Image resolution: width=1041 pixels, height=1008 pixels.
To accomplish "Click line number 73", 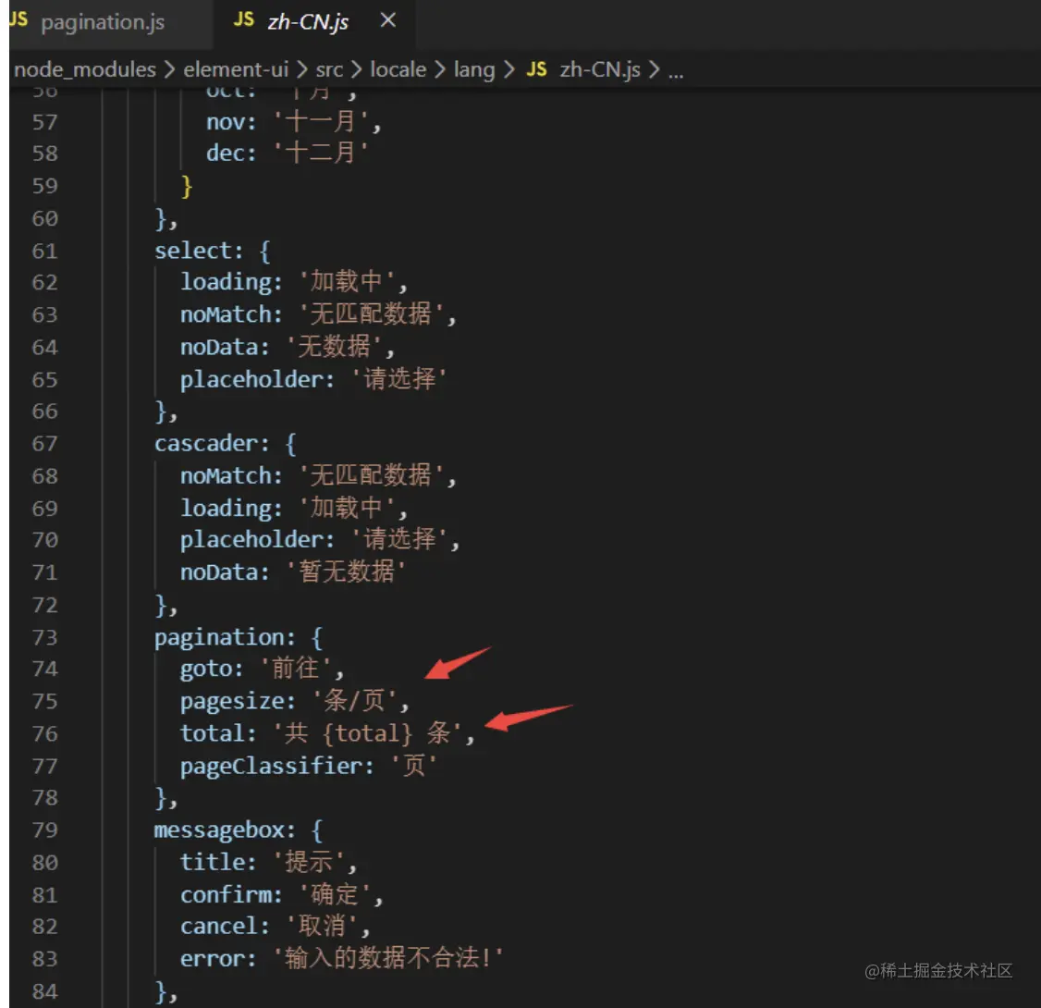I will (x=44, y=637).
